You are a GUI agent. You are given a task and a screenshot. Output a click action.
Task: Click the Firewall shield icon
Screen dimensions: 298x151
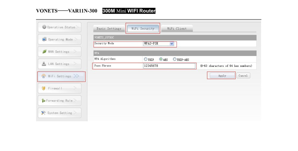[44, 88]
